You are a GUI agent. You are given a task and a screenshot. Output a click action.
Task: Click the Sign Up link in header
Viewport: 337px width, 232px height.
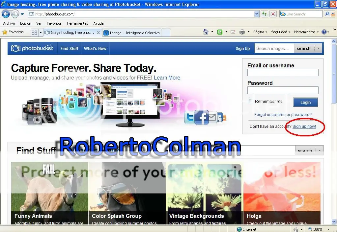click(243, 48)
